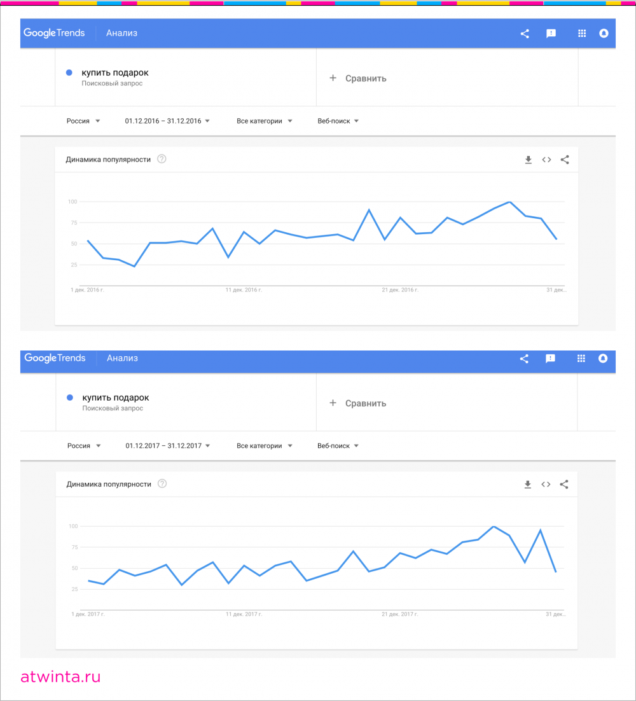Click Сравнить button in top panel
The height and width of the screenshot is (701, 636).
click(358, 78)
